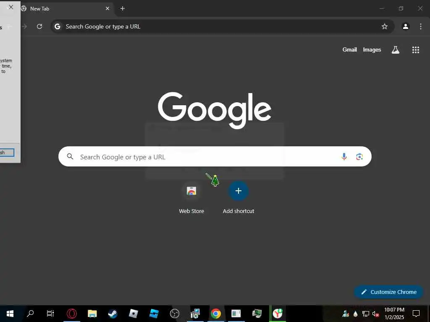Click the Google icon in address bar
Screen dimensions: 430x322
coord(57,26)
